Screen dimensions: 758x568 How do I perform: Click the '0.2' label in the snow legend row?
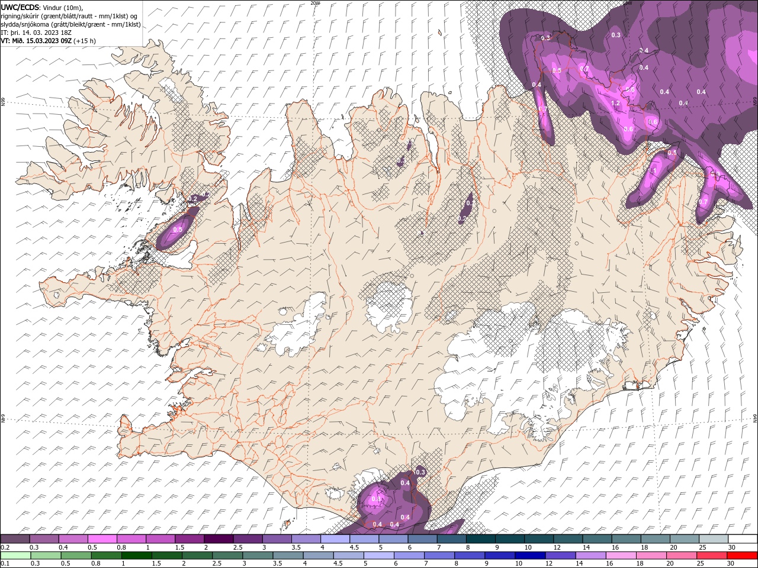(x=5, y=548)
